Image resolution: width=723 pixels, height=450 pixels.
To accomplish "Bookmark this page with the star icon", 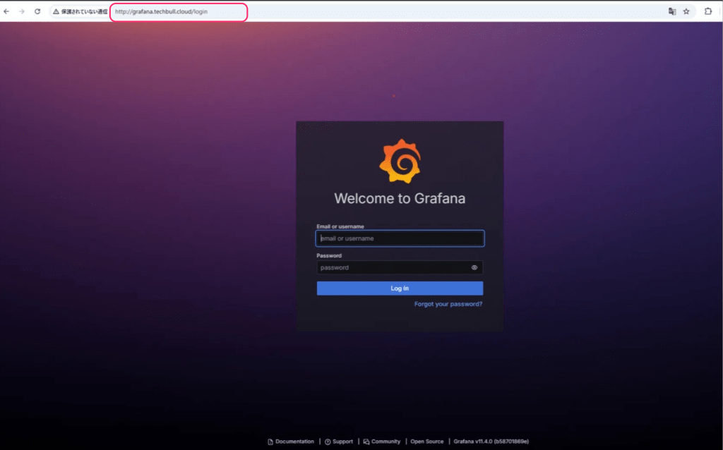I will (x=686, y=12).
